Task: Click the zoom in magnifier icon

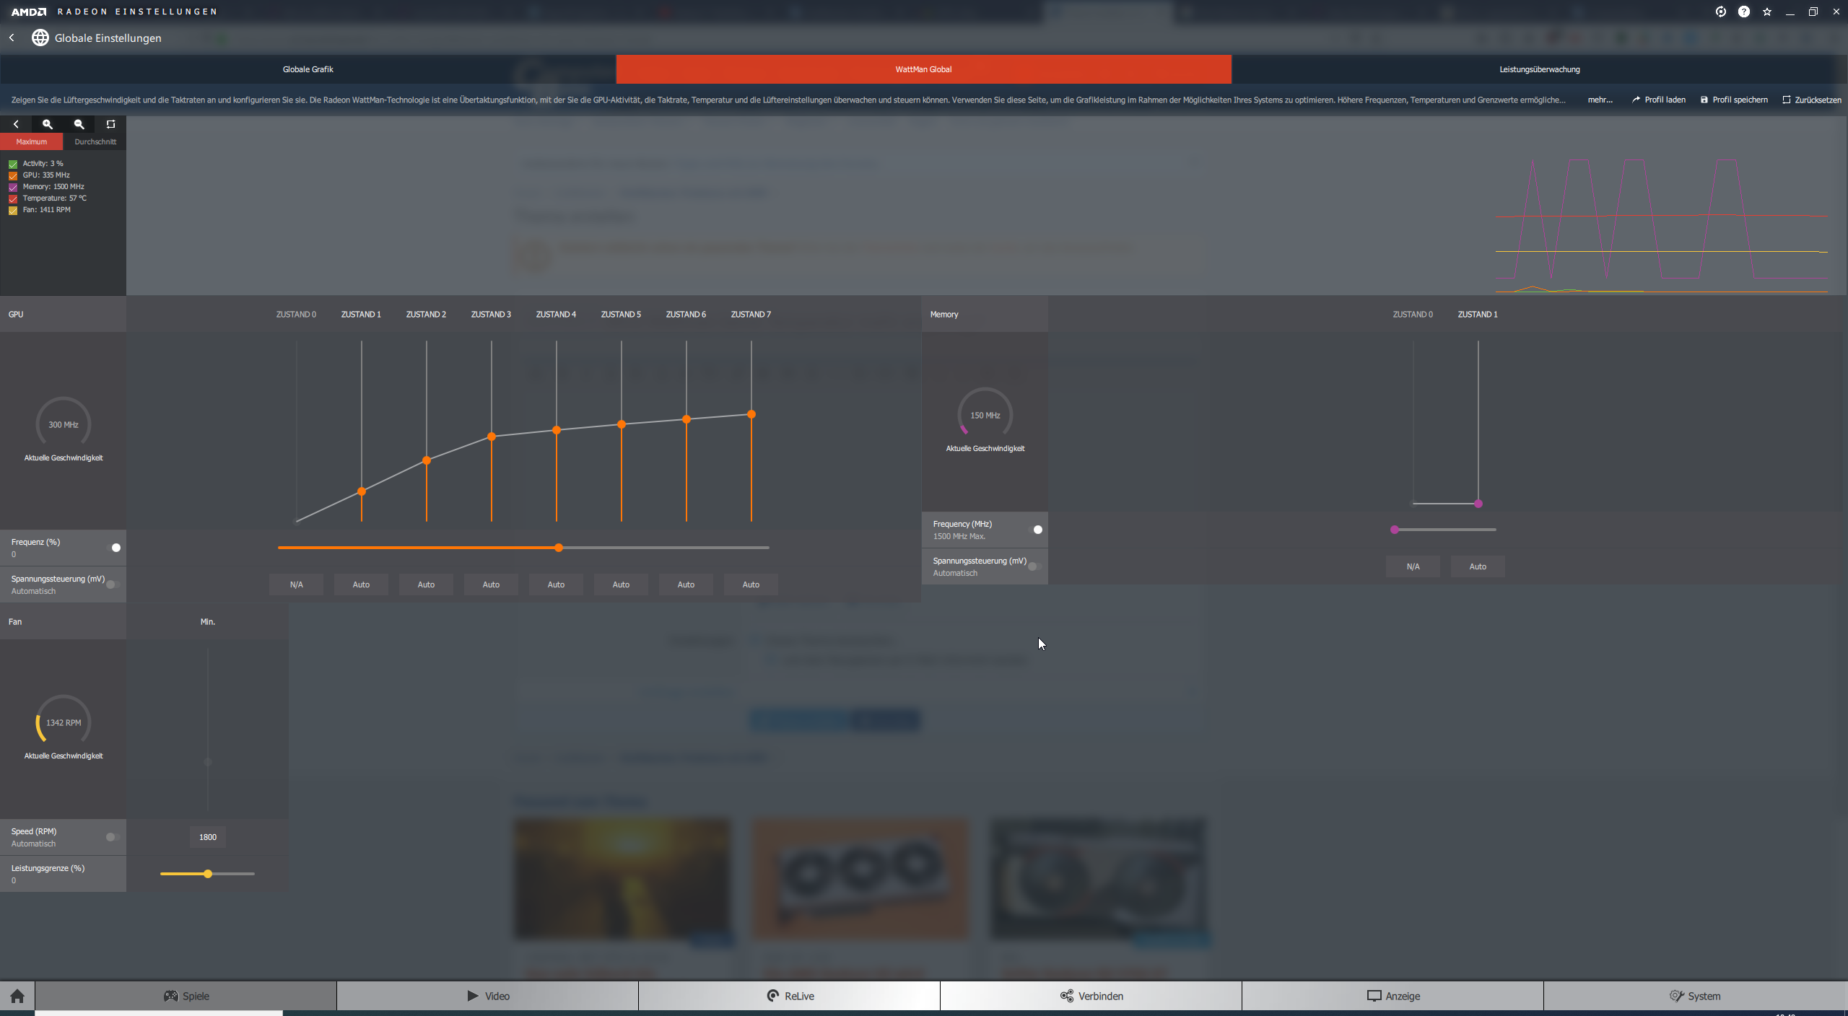Action: (x=48, y=124)
